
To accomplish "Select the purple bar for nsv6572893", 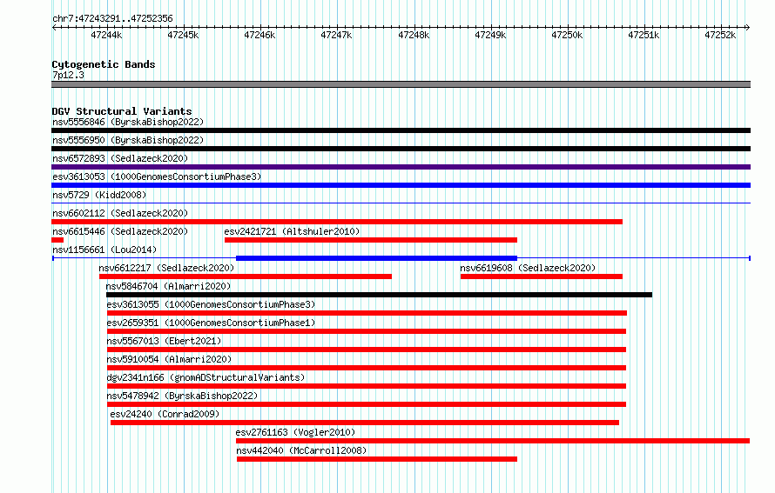I will pyautogui.click(x=401, y=167).
